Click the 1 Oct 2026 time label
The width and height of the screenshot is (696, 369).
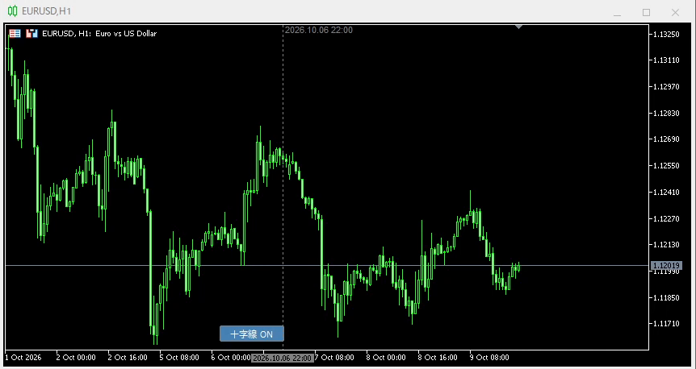pos(23,358)
